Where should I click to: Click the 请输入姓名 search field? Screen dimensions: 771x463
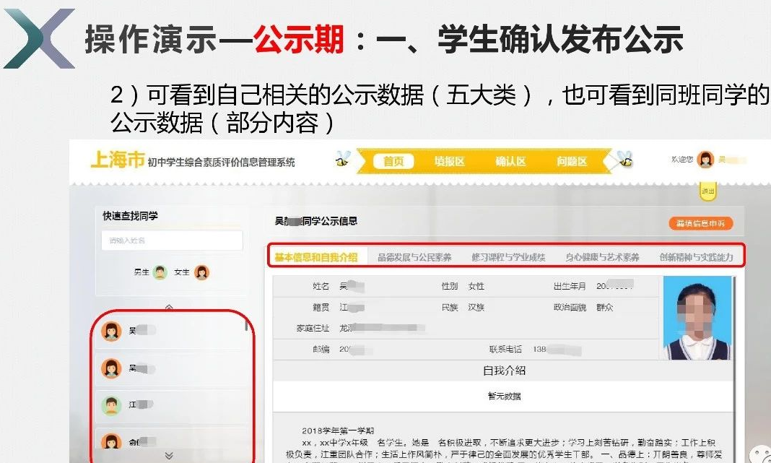point(172,241)
